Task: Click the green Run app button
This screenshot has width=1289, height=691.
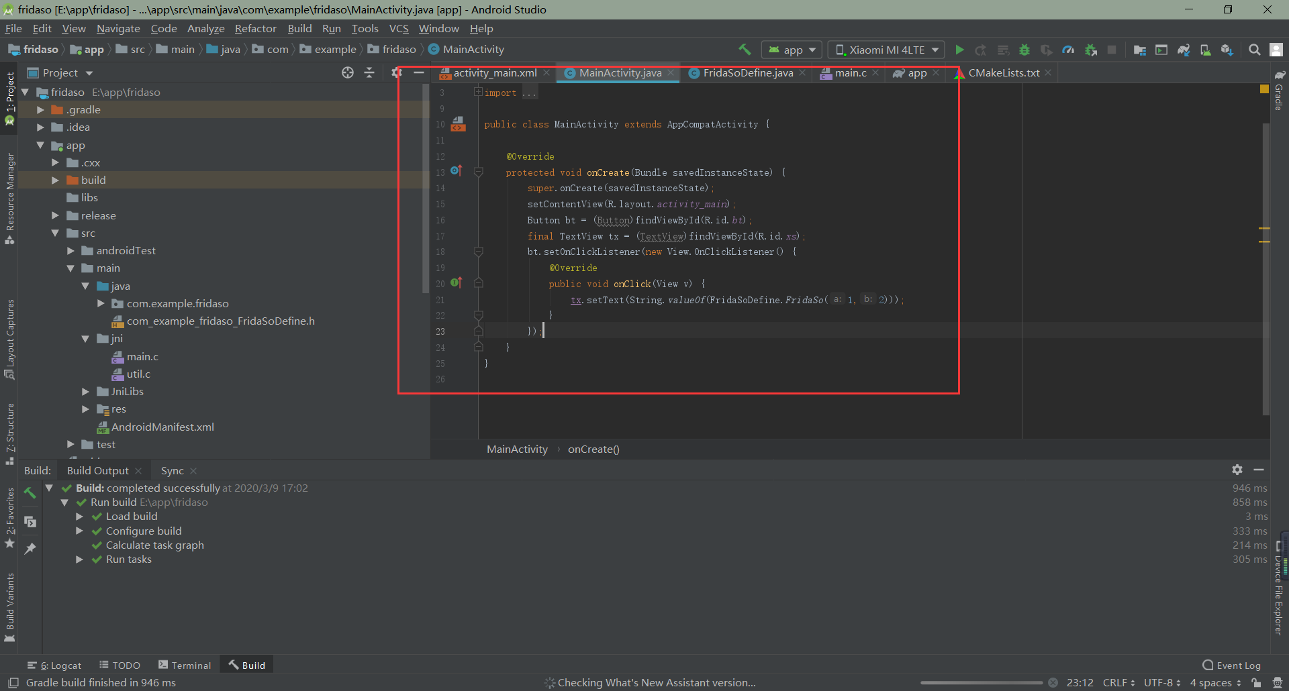Action: click(x=959, y=50)
